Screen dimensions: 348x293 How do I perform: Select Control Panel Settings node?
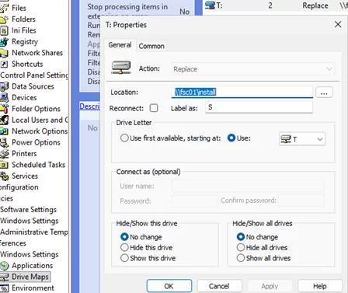pyautogui.click(x=34, y=75)
